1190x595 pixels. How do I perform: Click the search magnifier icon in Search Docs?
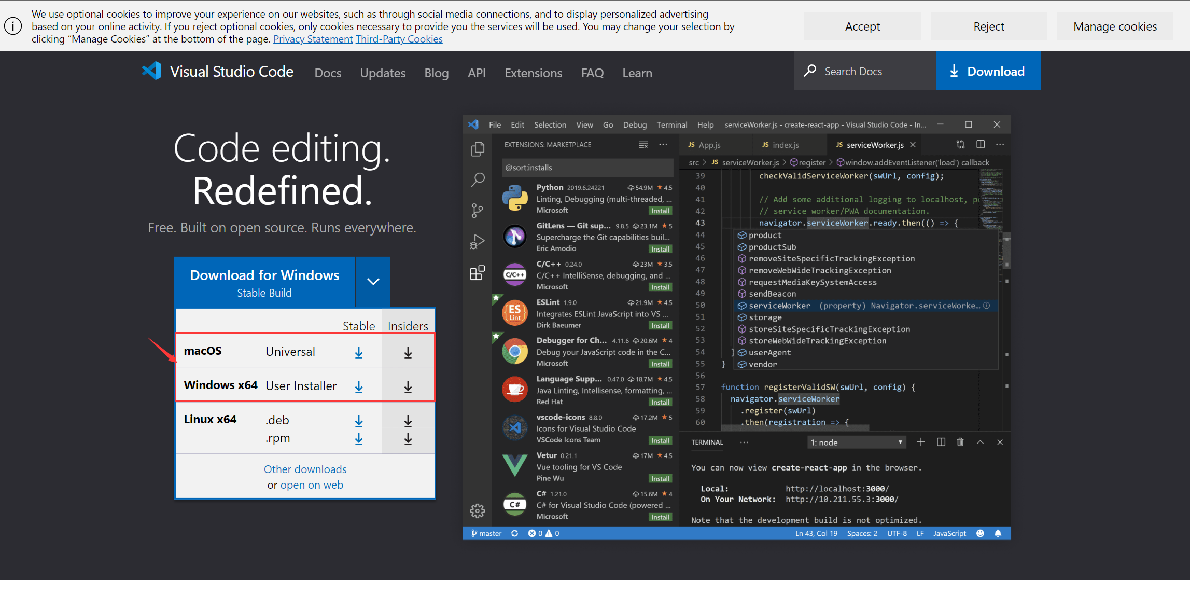point(810,71)
